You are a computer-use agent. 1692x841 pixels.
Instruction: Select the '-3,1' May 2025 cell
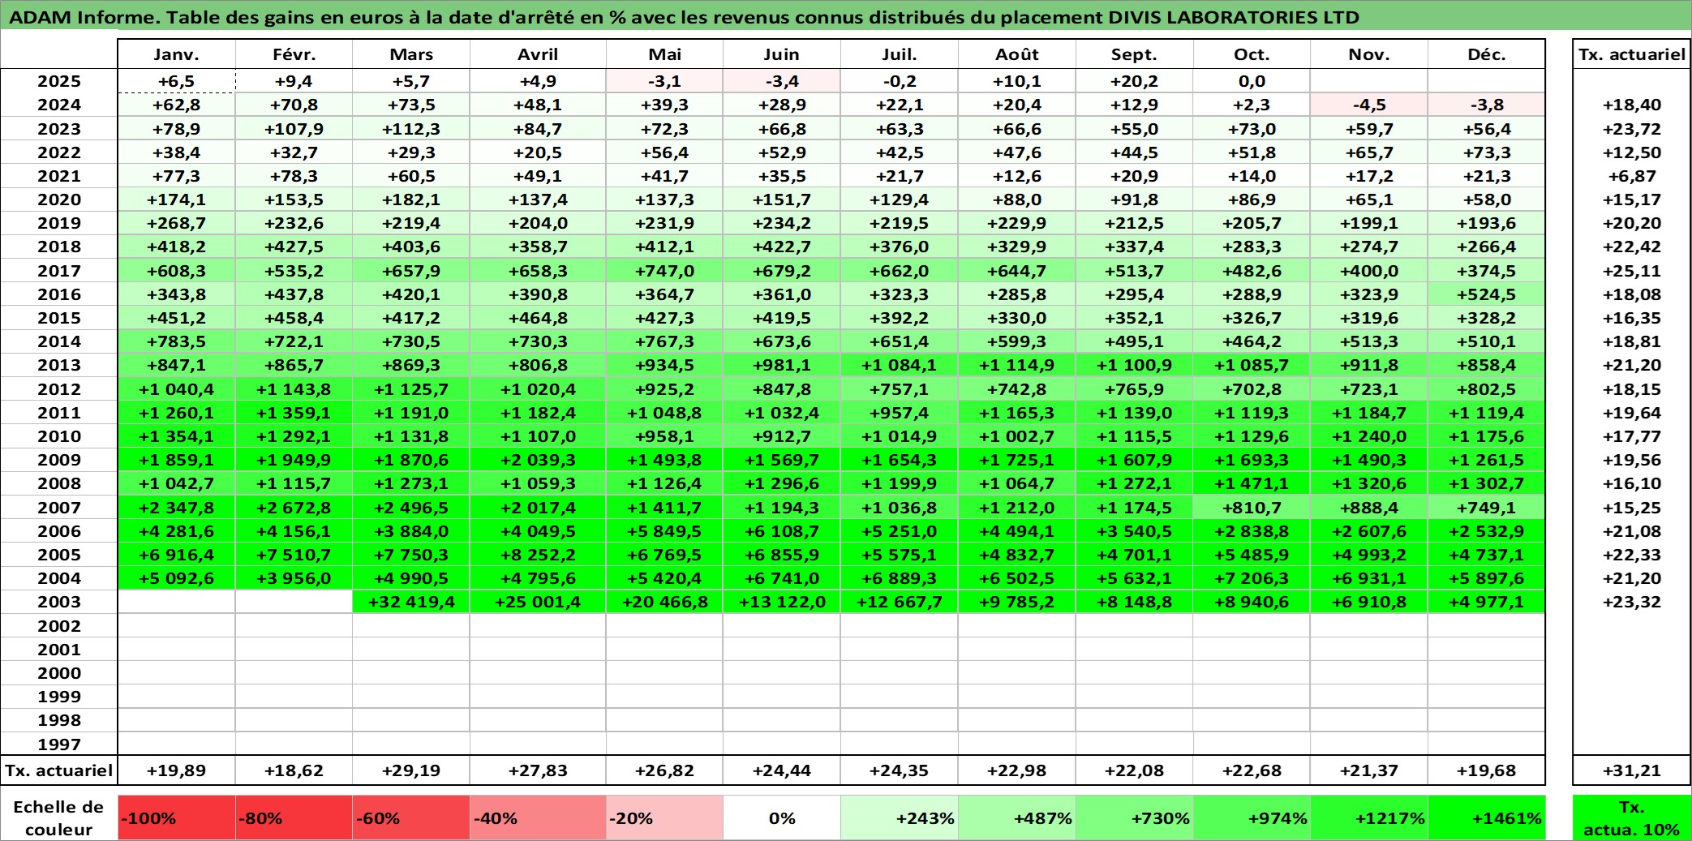(664, 81)
